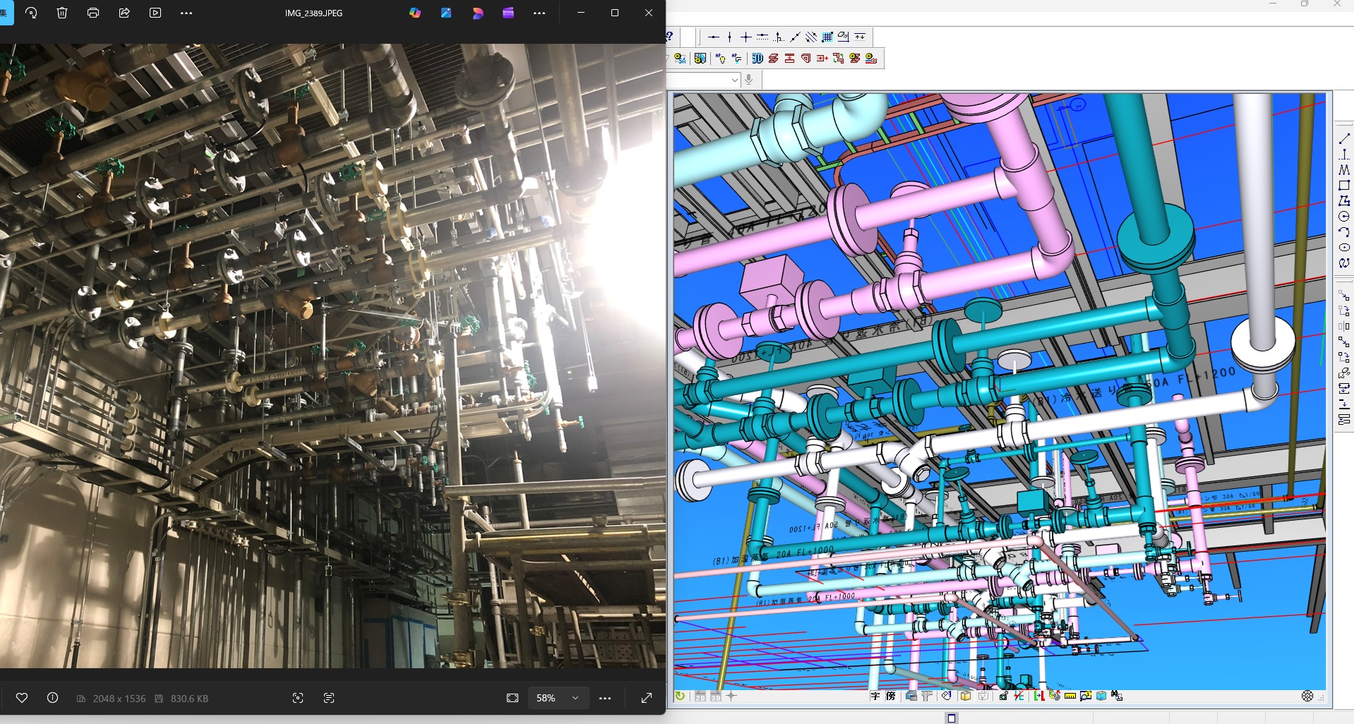
Task: Open the share icon in Photos
Action: point(124,13)
